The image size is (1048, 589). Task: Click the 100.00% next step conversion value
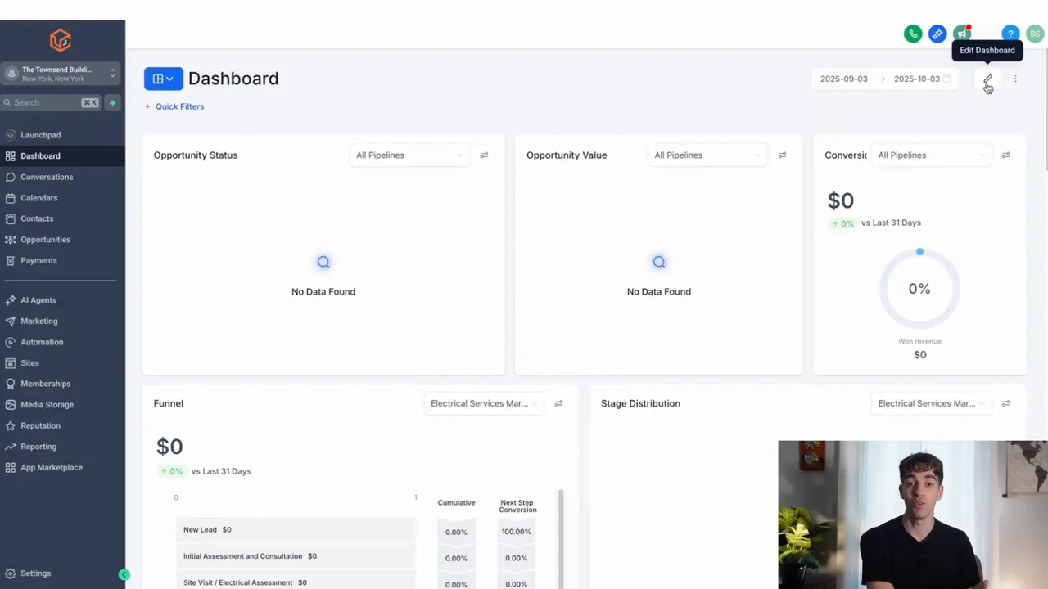click(x=516, y=532)
